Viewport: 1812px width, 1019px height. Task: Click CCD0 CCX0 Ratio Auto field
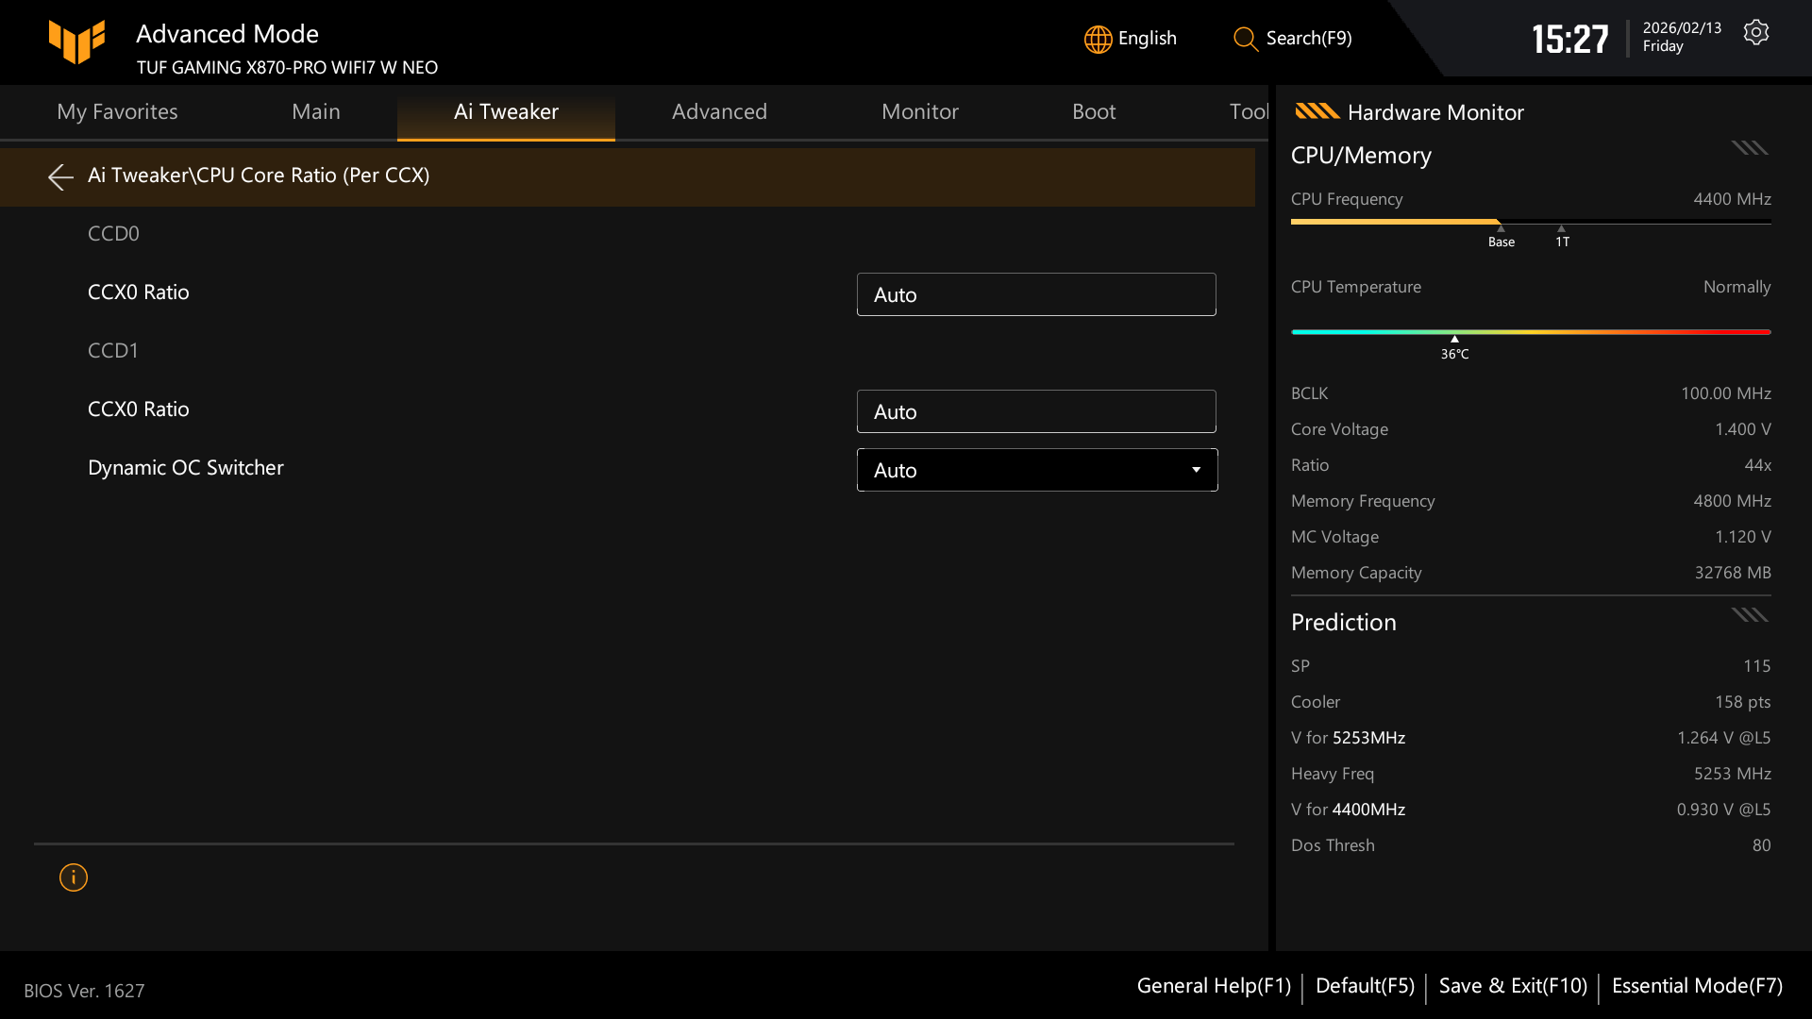(x=1035, y=294)
